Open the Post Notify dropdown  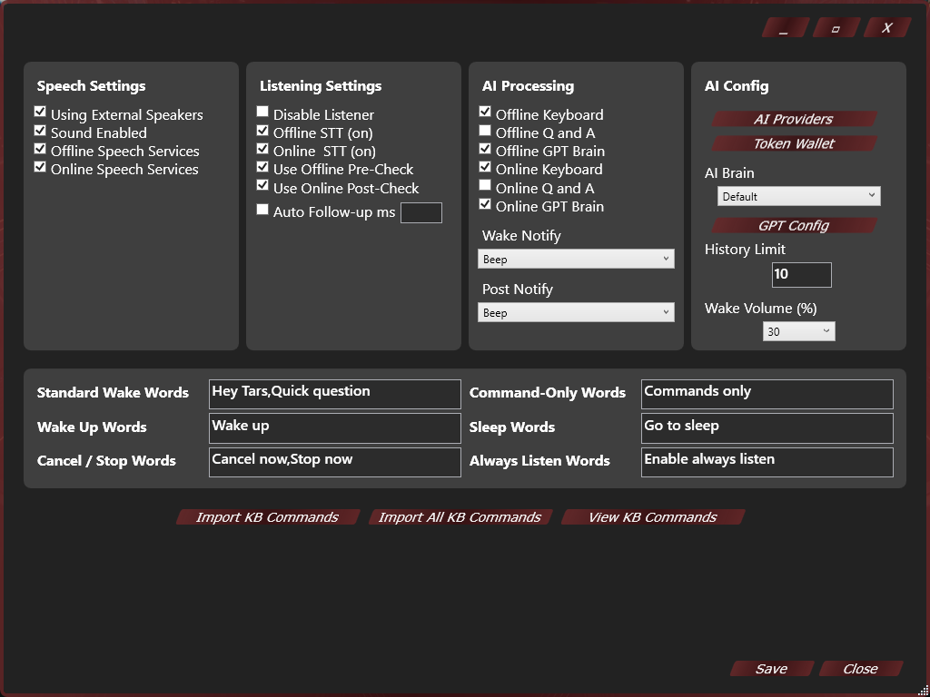(576, 312)
